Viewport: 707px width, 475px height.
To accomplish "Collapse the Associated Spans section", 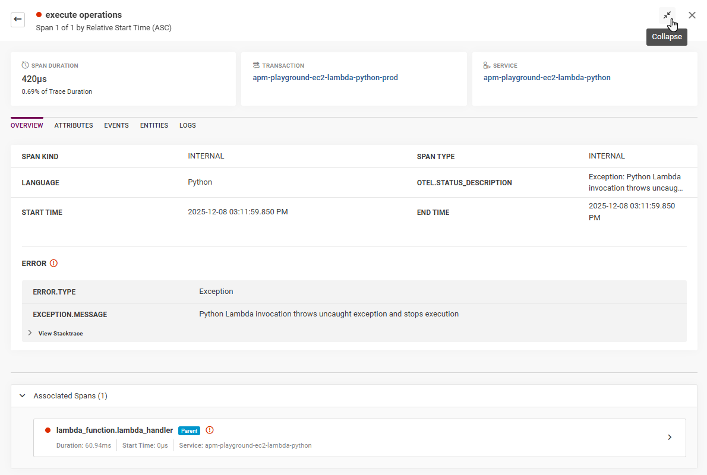I will tap(22, 395).
